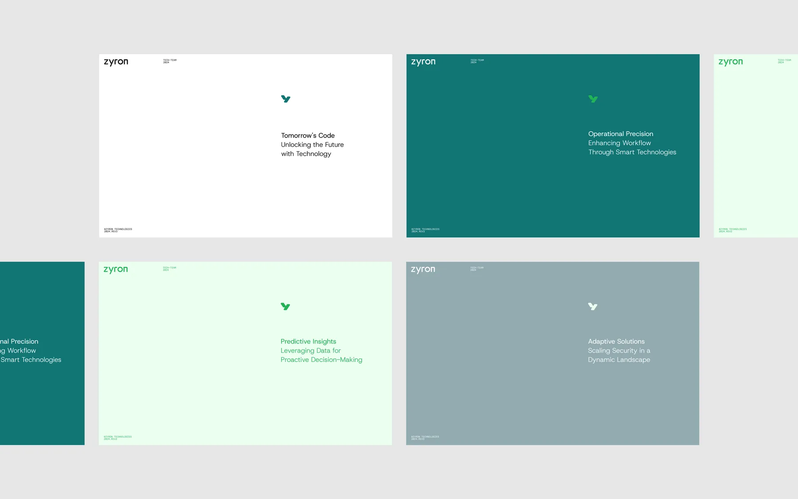Click the 'Tomorrow's Code' heading
This screenshot has height=499, width=798.
pyautogui.click(x=308, y=136)
